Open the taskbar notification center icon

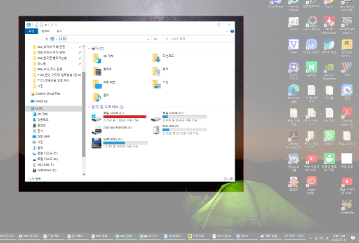(x=353, y=238)
